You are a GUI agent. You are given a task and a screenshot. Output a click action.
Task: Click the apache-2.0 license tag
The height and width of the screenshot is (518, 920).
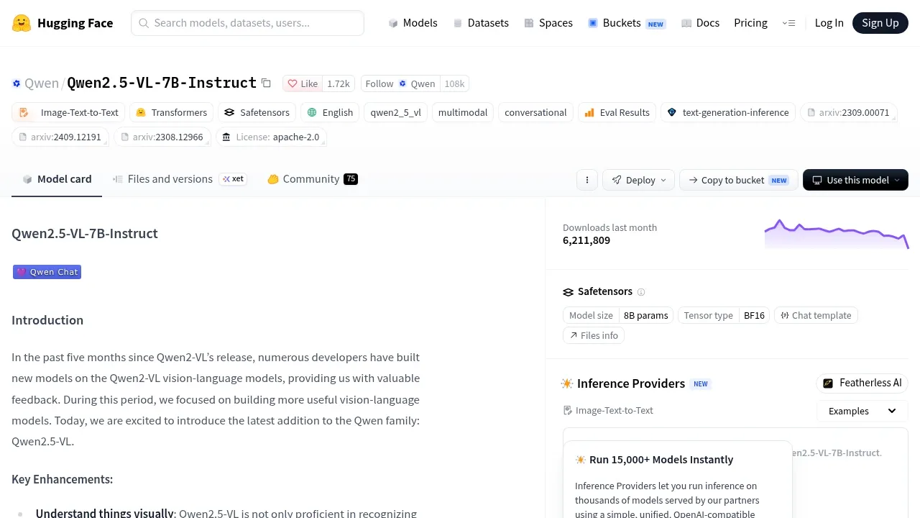[271, 137]
